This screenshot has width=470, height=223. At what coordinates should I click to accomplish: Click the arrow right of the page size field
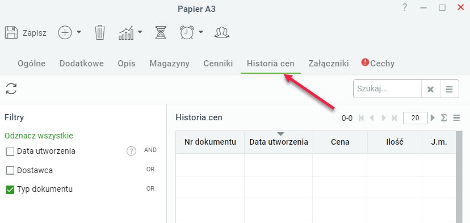coord(433,118)
